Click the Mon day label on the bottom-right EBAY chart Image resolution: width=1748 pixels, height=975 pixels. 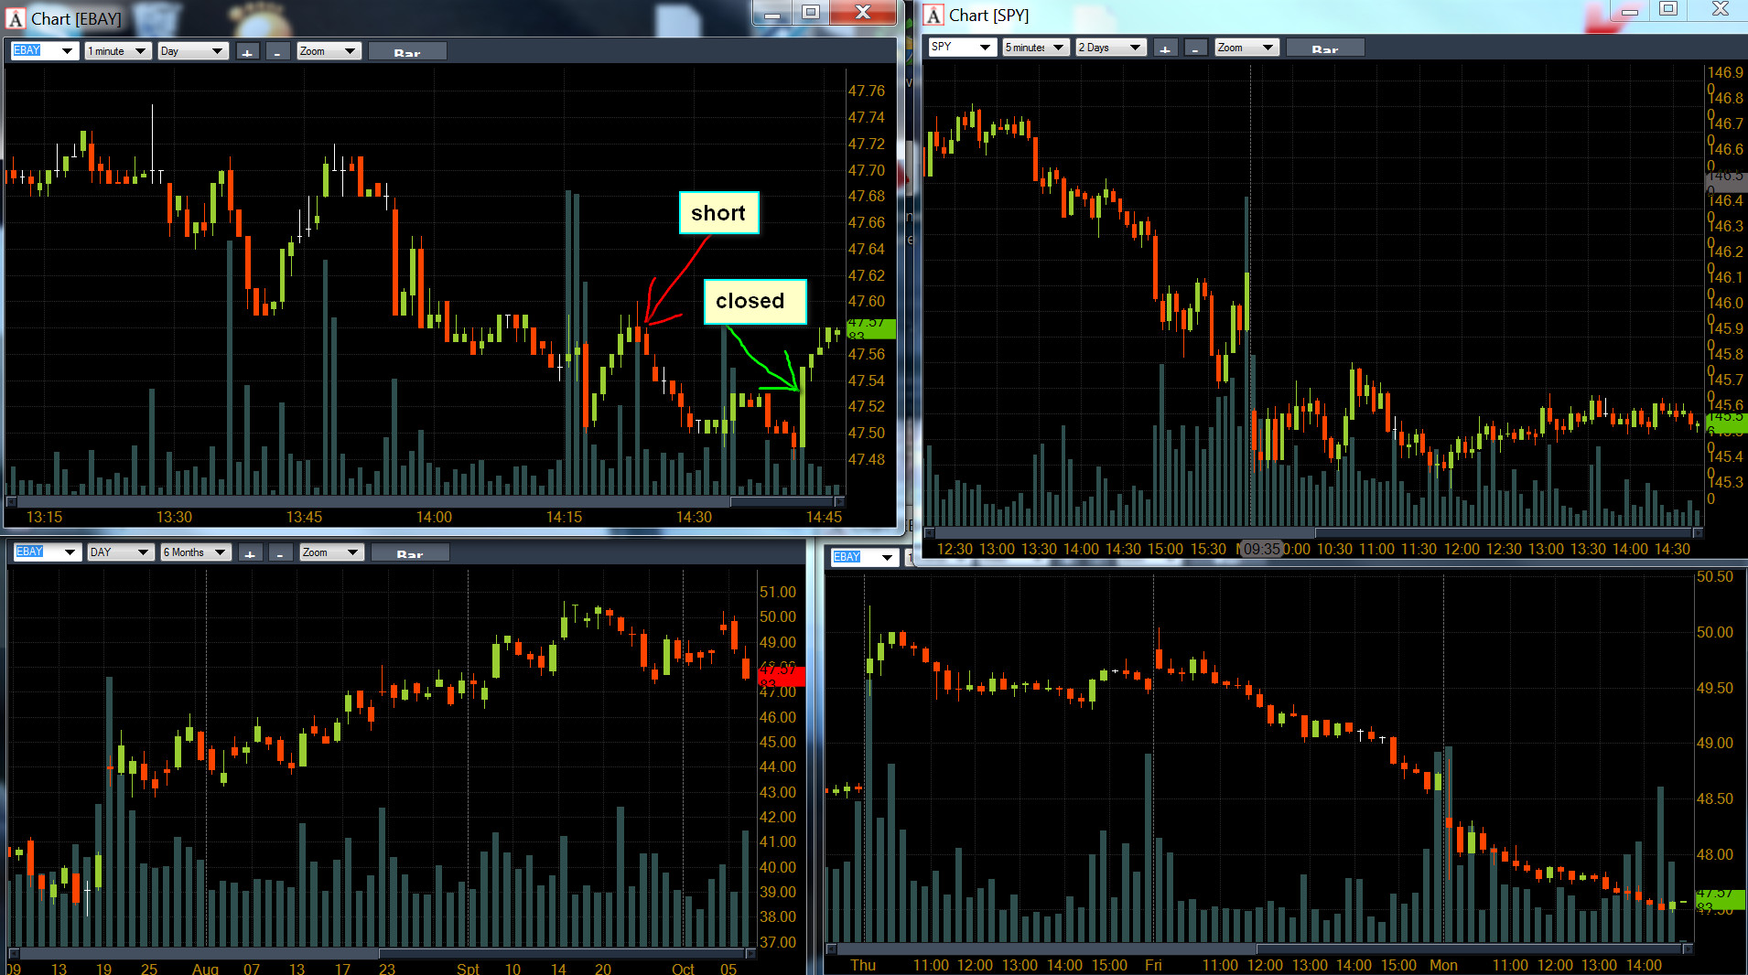tap(1443, 965)
